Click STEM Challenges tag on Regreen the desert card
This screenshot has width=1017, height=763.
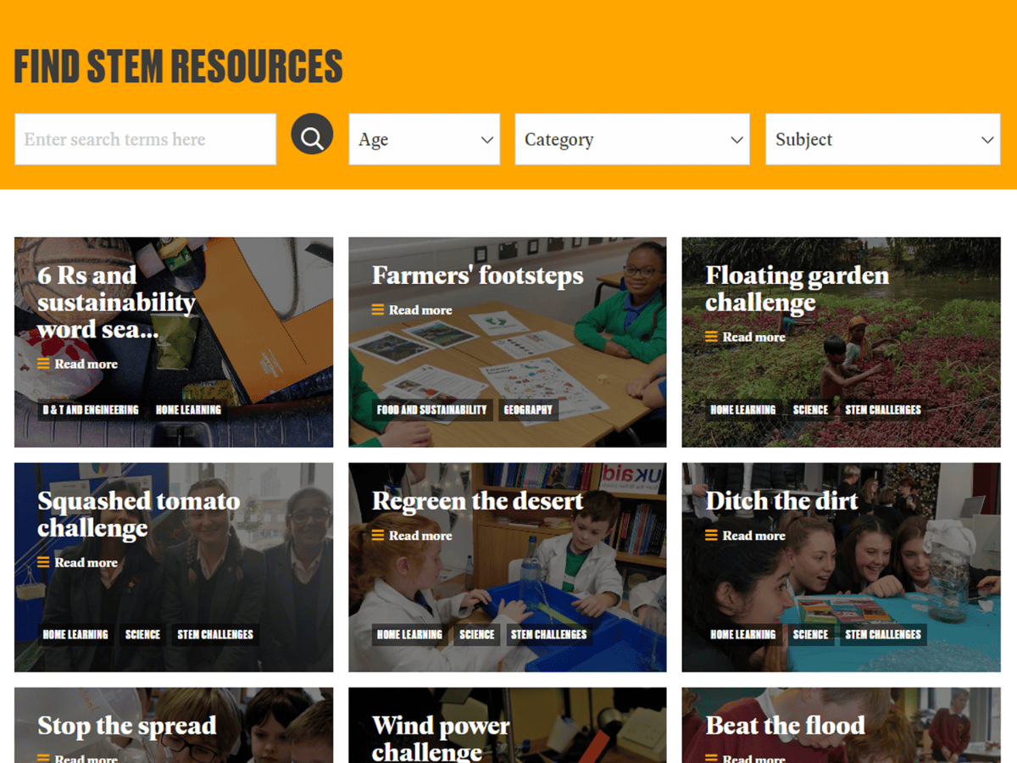point(549,635)
